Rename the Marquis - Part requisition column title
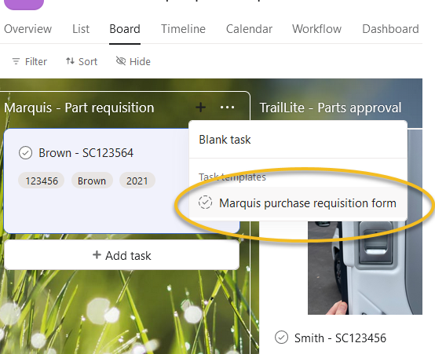This screenshot has width=435, height=354. point(79,108)
